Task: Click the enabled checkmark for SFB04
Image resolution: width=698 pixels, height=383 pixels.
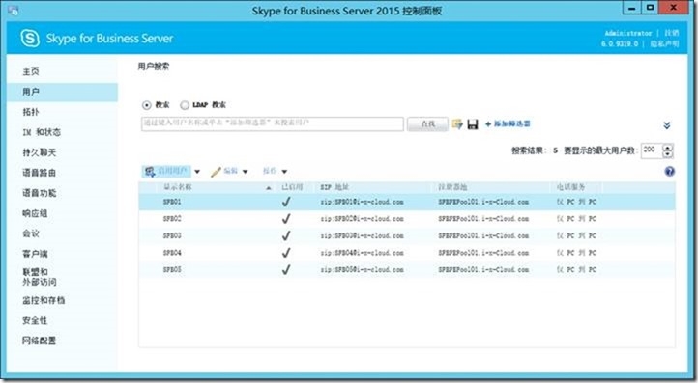Action: click(286, 253)
